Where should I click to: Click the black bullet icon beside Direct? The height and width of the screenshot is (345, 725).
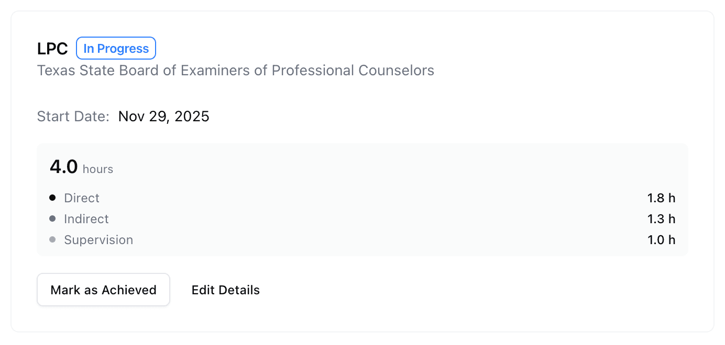(x=52, y=198)
